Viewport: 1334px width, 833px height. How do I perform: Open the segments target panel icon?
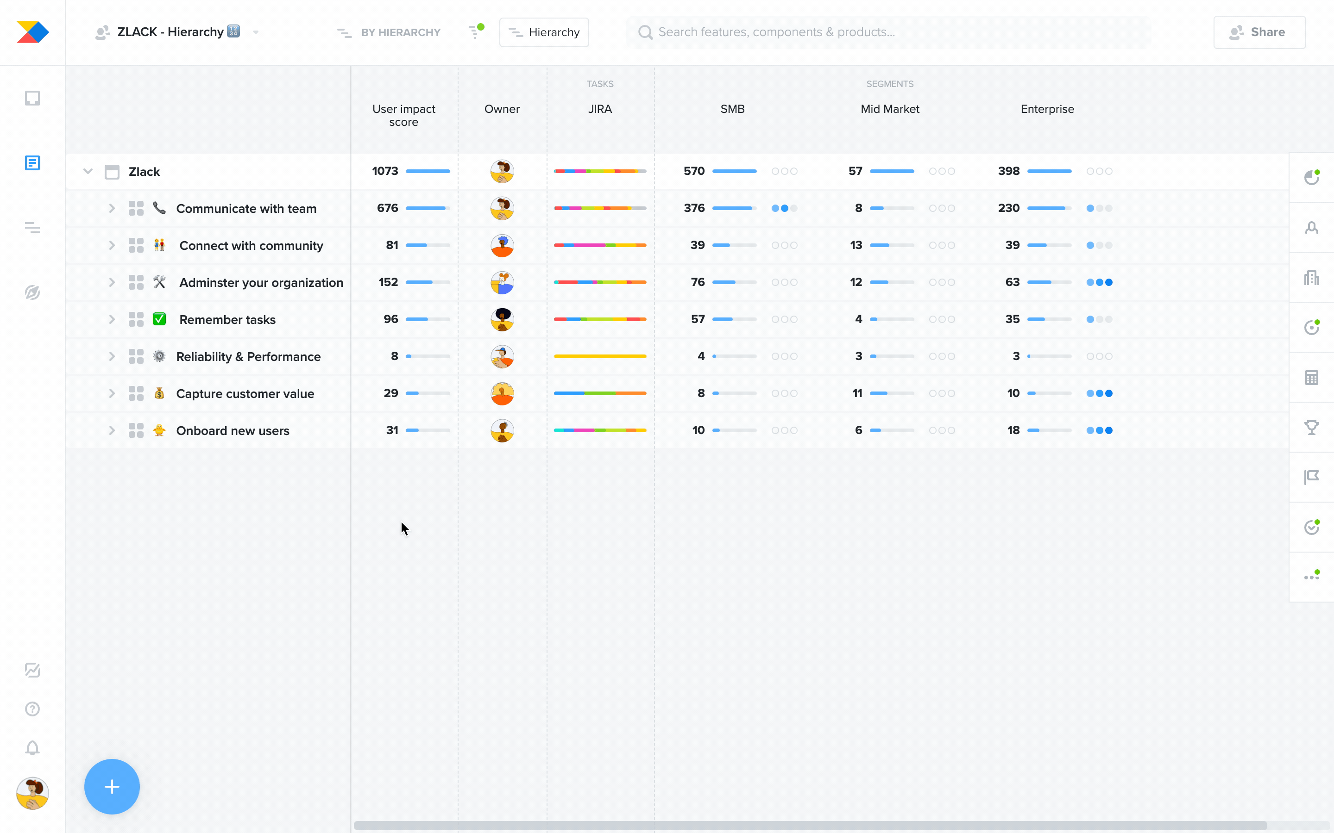coord(1311,327)
